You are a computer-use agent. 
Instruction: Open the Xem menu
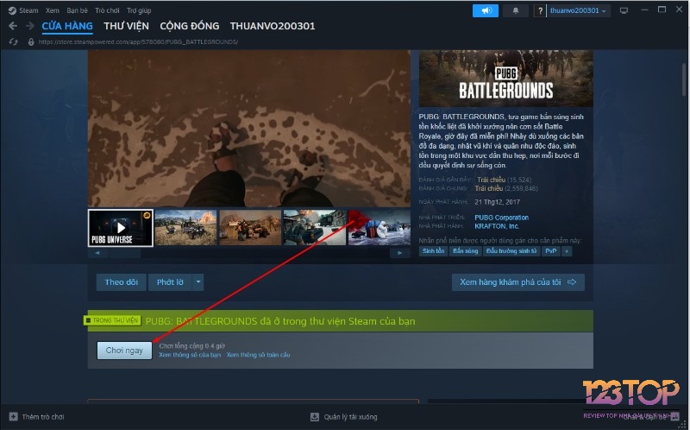click(x=53, y=10)
